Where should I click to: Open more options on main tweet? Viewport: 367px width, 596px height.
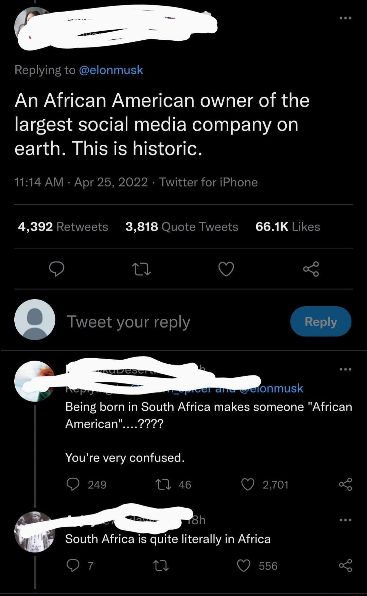pyautogui.click(x=345, y=18)
